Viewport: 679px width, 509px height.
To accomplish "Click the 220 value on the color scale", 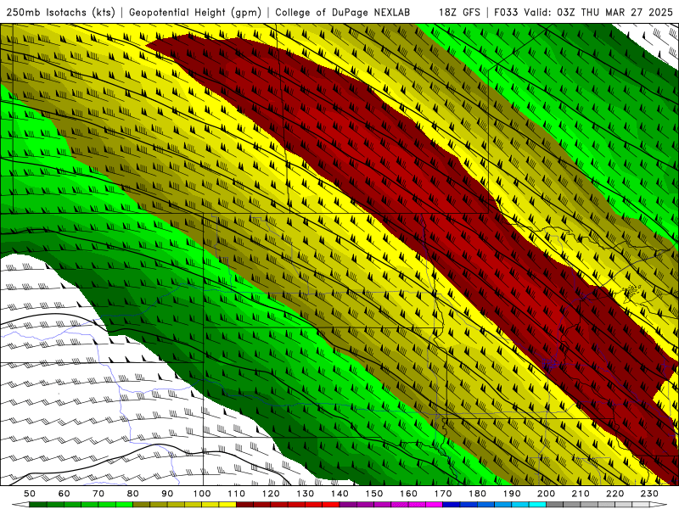I will 615,494.
